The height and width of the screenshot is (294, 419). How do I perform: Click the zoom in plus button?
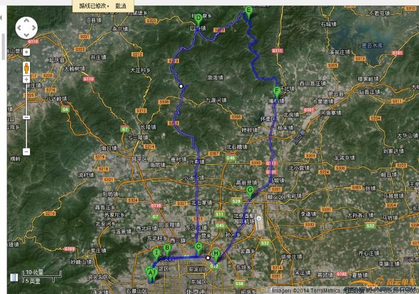coord(26,79)
